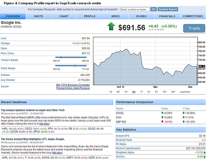Click the Today's Range slider bar

click(x=71, y=57)
